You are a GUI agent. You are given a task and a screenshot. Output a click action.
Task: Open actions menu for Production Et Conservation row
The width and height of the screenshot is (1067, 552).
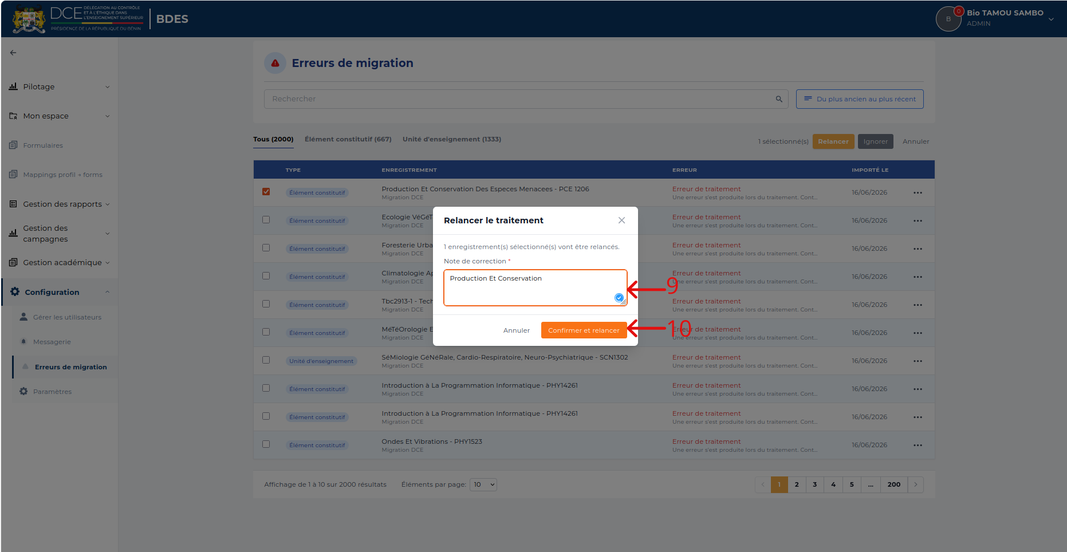click(x=918, y=192)
